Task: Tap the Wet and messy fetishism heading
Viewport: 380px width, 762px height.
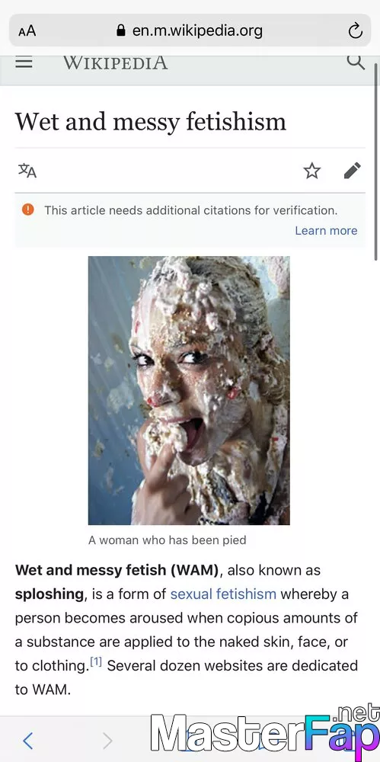Action: point(151,121)
